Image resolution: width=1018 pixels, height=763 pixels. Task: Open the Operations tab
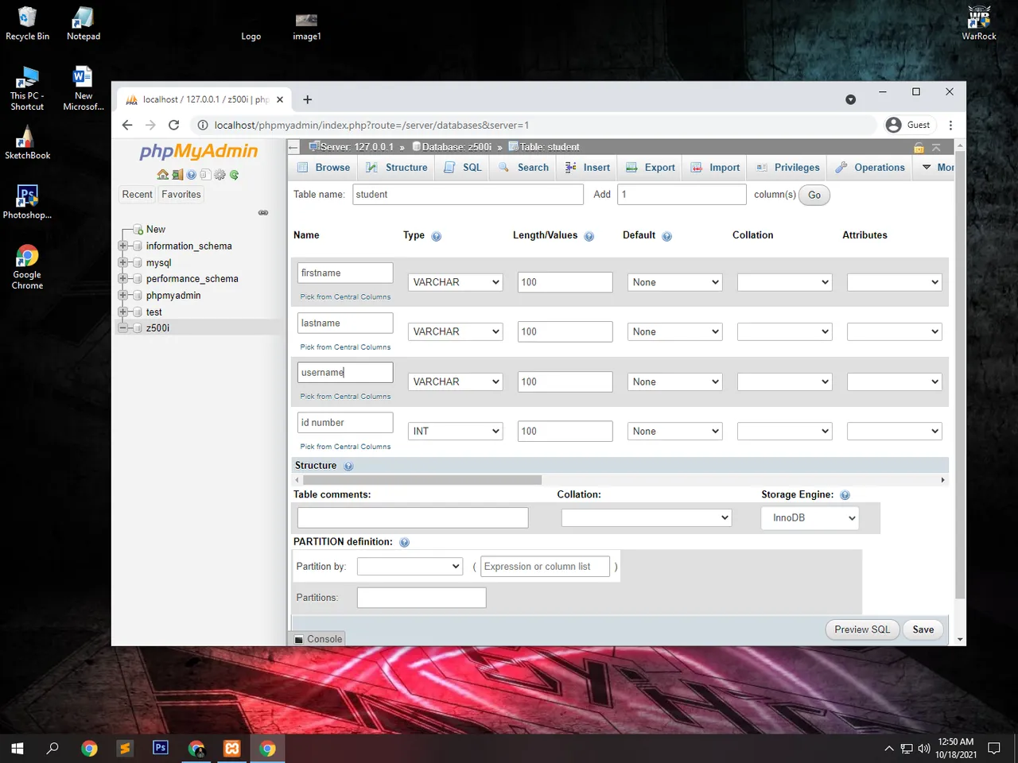[870, 168]
